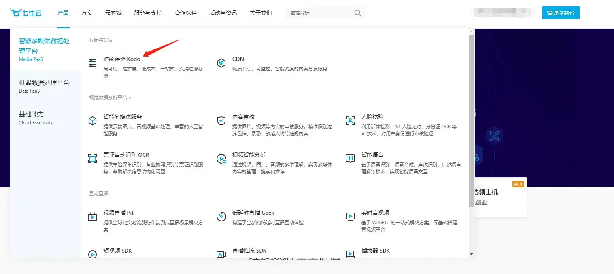Viewport: 614px width, 274px height.
Task: Click the 智能语音 speech bubble icon
Action: (x=350, y=159)
